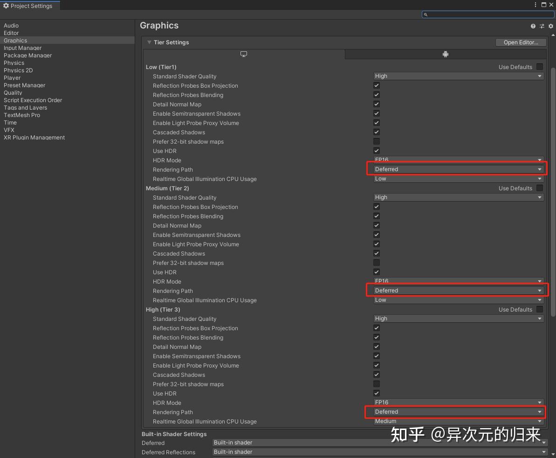Click the presets sliders icon near Graphics header
Screen dimensions: 556x458
tap(542, 26)
